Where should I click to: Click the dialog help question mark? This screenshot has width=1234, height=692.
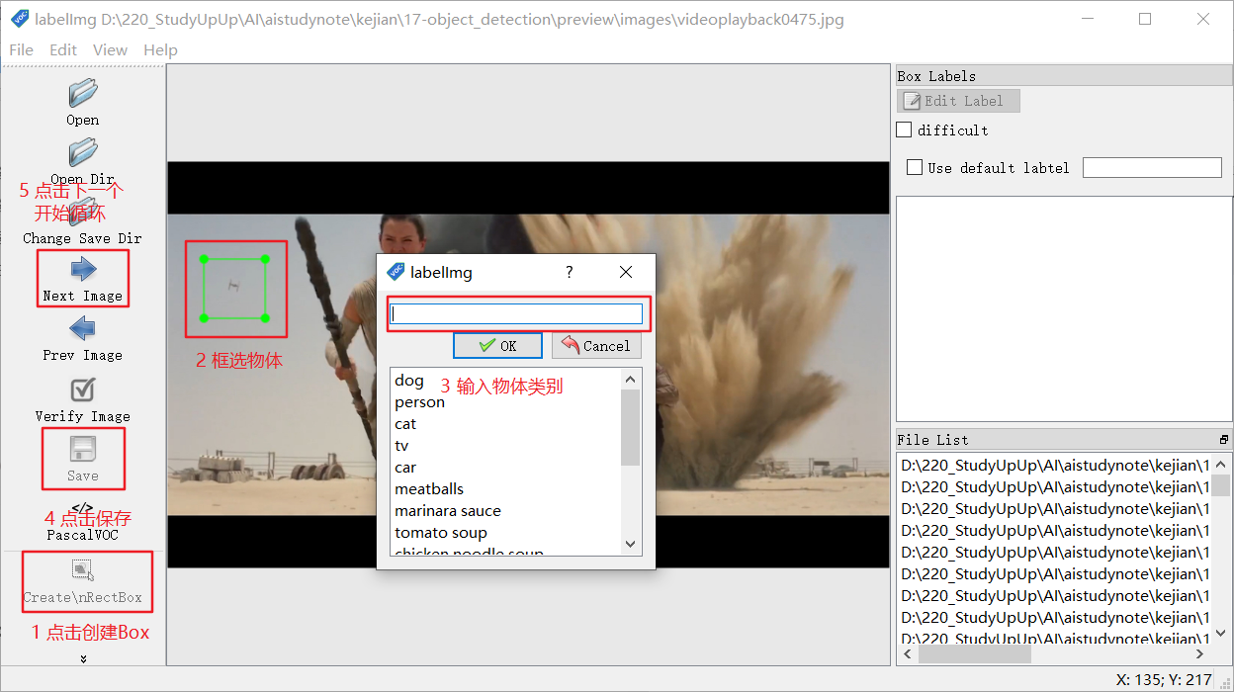click(570, 272)
